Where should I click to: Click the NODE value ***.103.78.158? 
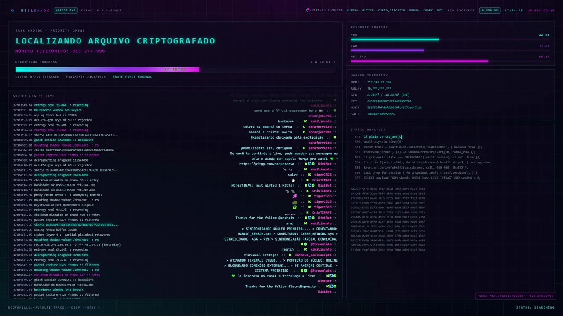click(379, 82)
